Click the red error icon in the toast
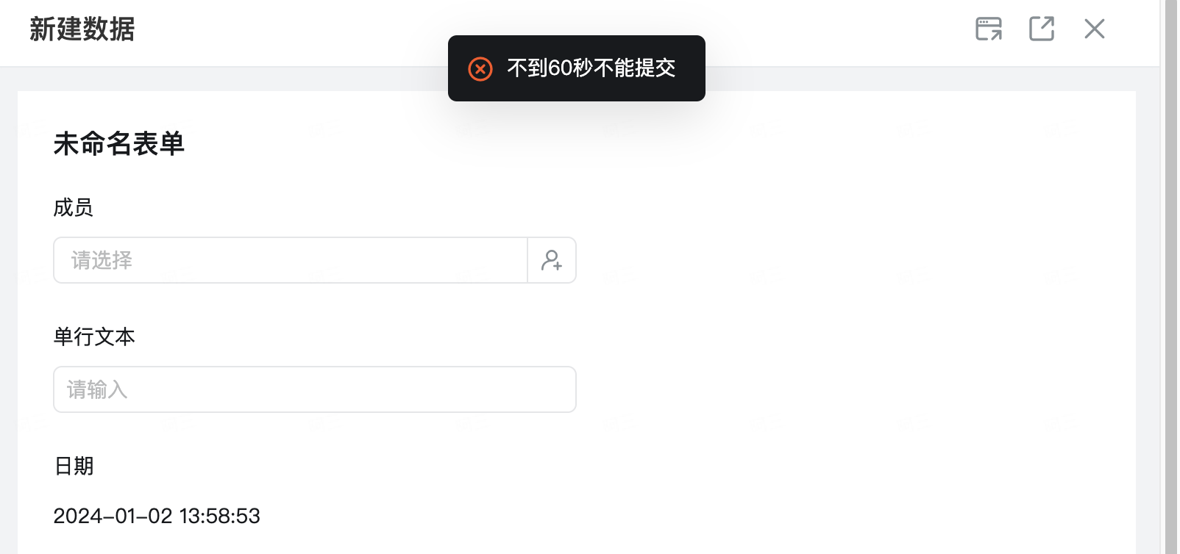Viewport: 1180px width, 554px height. click(480, 68)
